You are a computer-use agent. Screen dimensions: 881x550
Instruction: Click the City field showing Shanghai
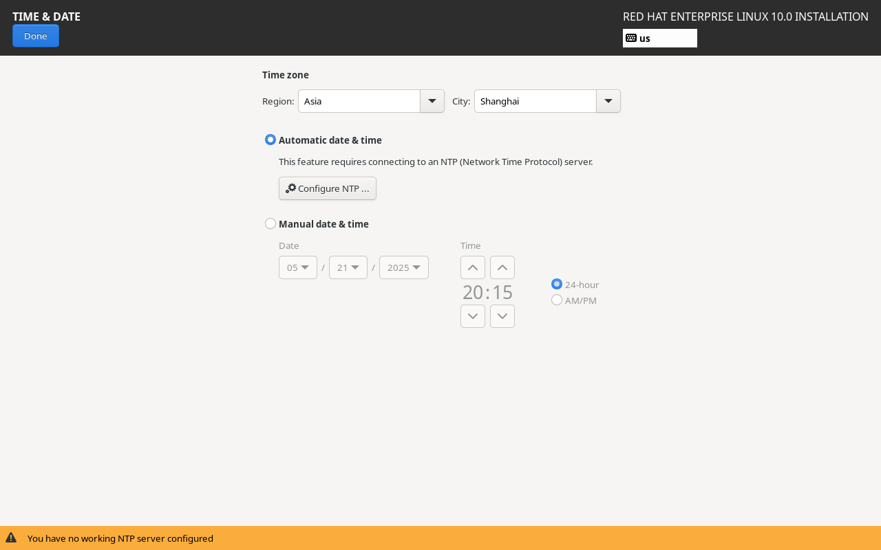tap(535, 101)
